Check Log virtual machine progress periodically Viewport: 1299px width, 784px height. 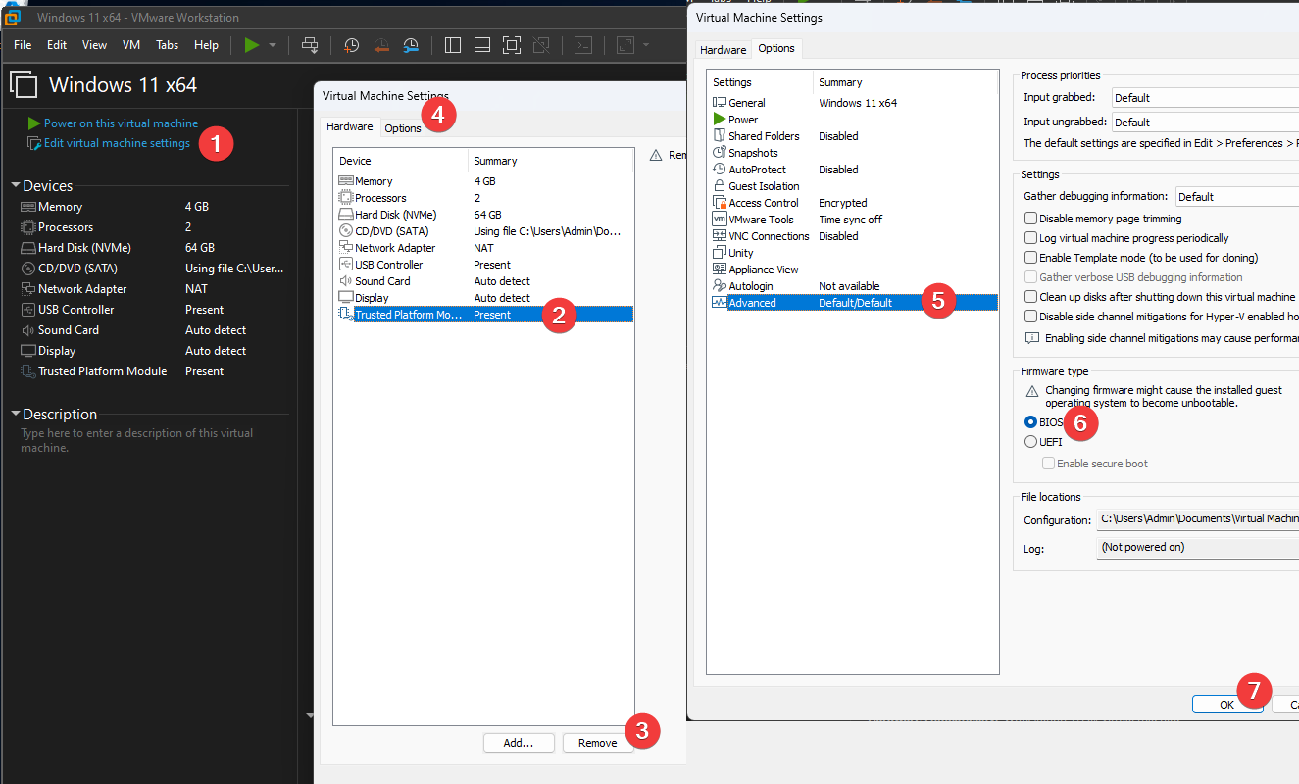tap(1030, 238)
